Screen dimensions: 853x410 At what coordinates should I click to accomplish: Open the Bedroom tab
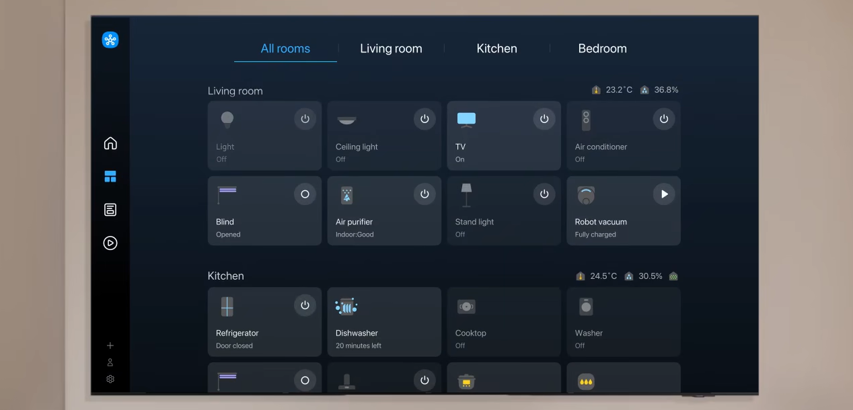602,48
